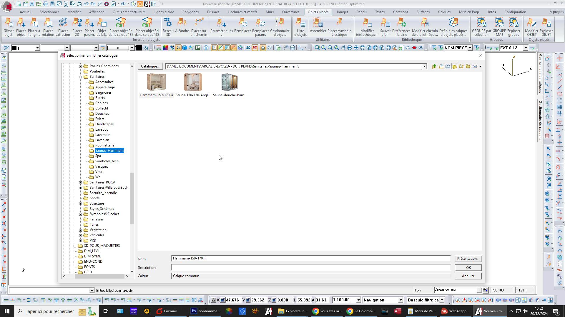Expand the Sanitaires_ROCA folder node
This screenshot has height=317, width=565.
(81, 183)
